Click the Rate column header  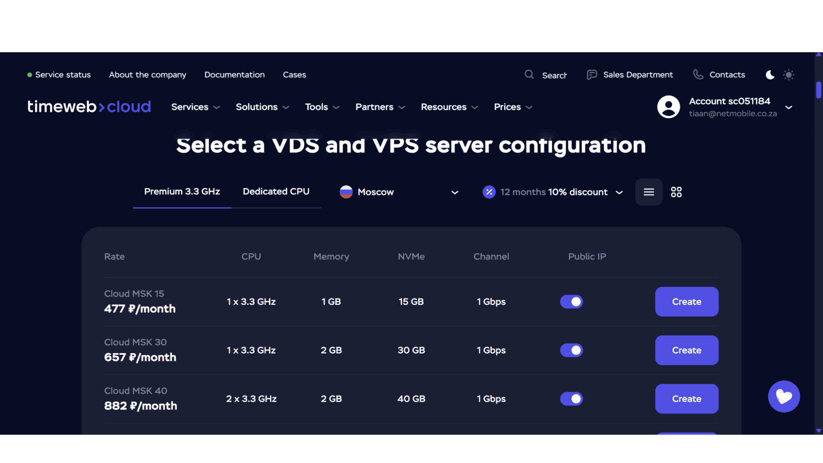114,256
